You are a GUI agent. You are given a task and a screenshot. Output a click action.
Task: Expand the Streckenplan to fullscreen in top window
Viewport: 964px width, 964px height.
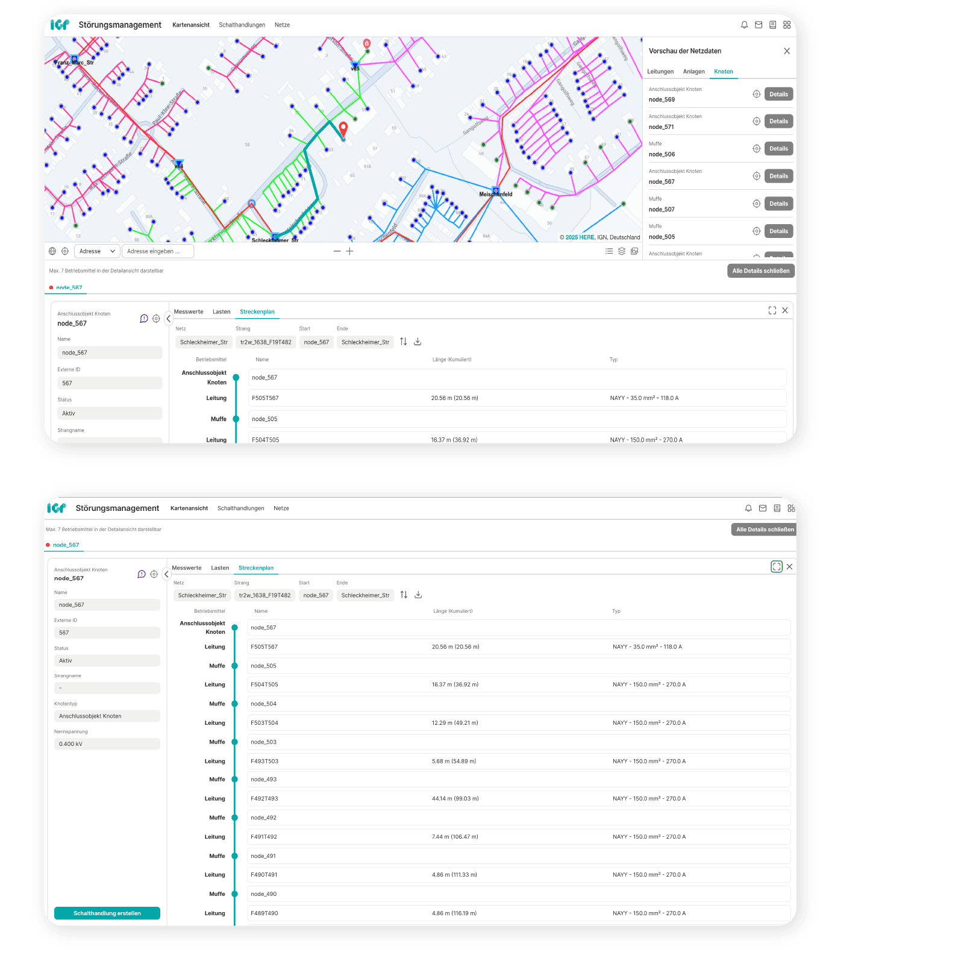tap(772, 310)
